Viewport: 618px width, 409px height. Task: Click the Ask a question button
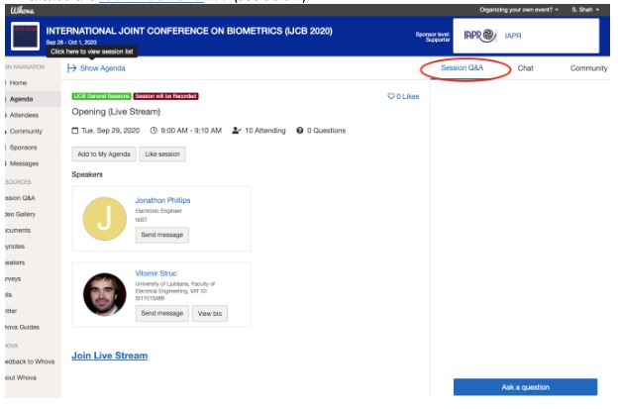pyautogui.click(x=525, y=387)
